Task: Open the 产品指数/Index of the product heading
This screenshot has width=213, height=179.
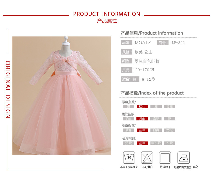Action: pos(152,93)
